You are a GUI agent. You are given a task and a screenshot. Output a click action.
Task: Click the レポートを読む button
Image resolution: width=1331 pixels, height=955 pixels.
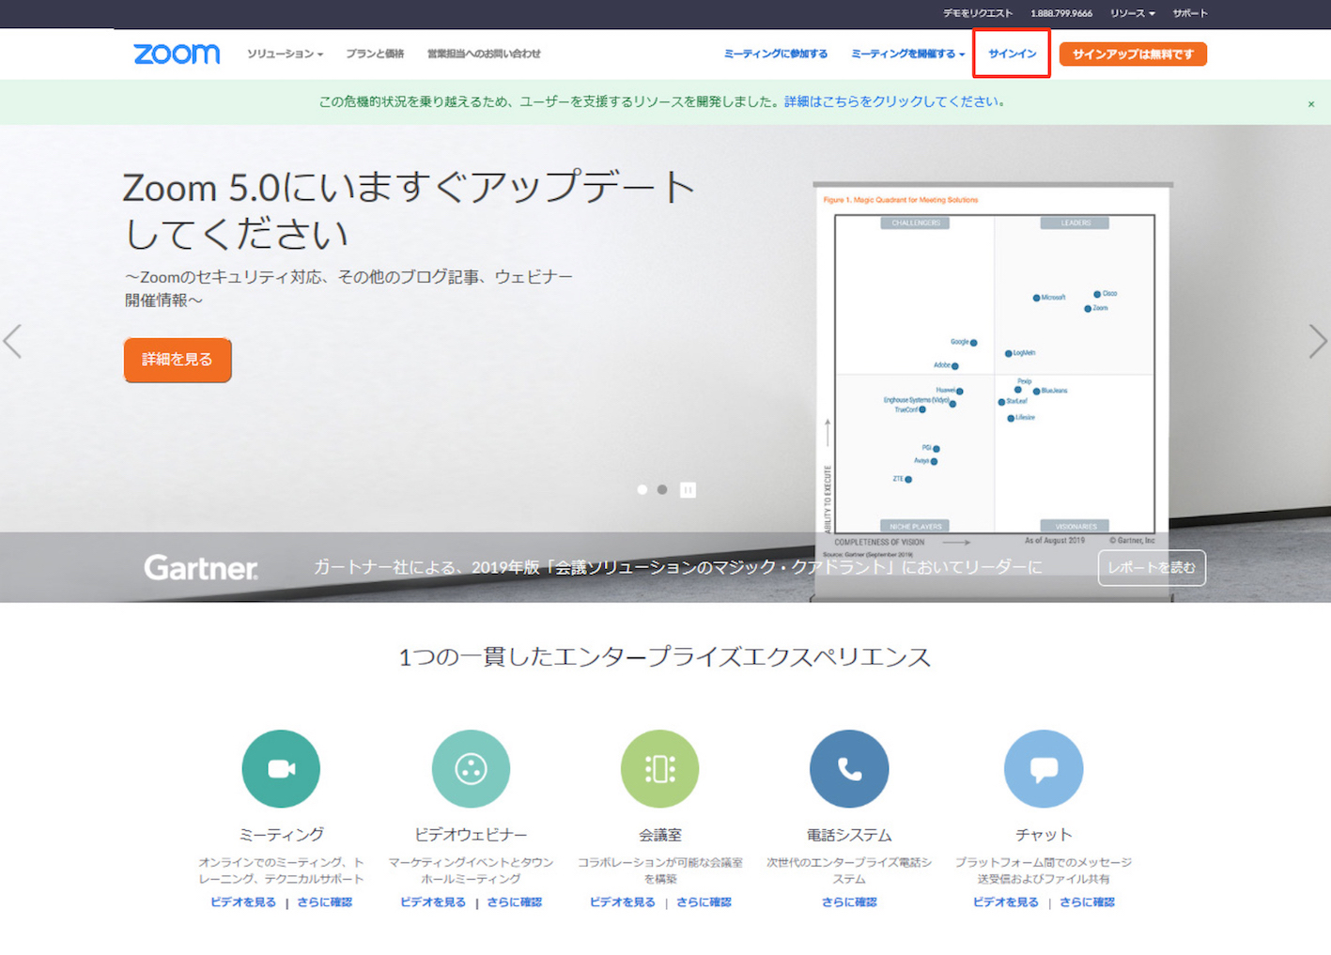pos(1152,567)
